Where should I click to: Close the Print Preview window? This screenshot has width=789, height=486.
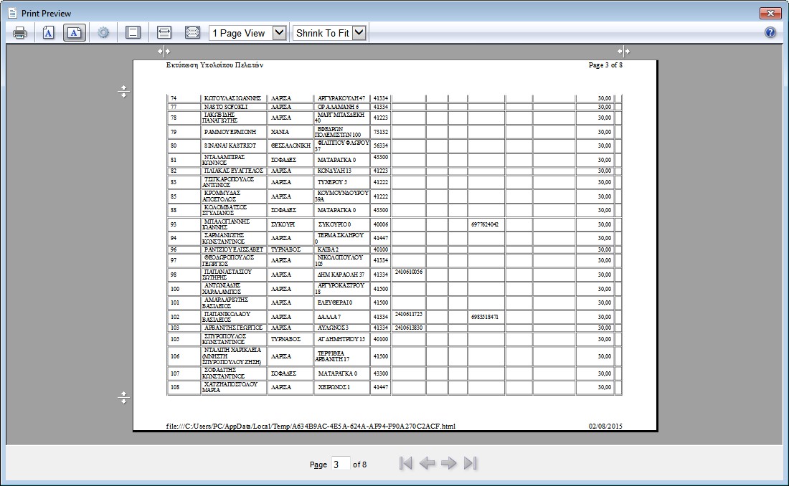(770, 13)
